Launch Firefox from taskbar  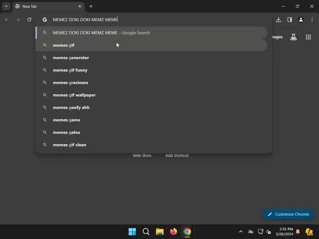tap(173, 232)
